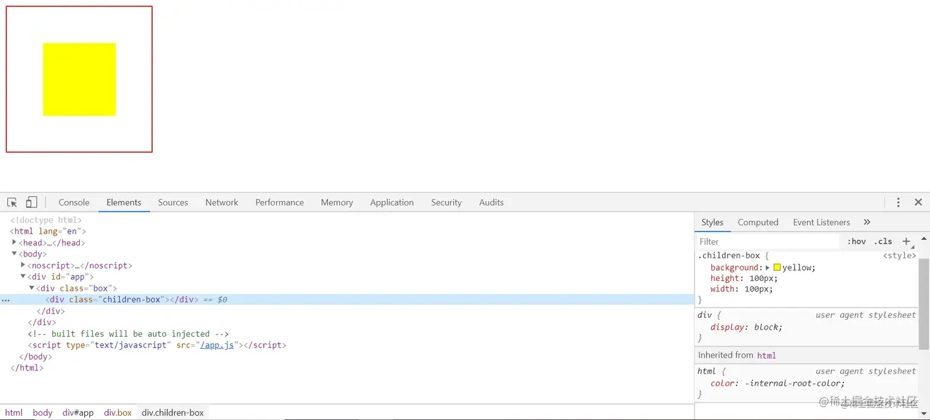The height and width of the screenshot is (420, 930).
Task: Collapse the div class="box" node
Action: (31, 288)
